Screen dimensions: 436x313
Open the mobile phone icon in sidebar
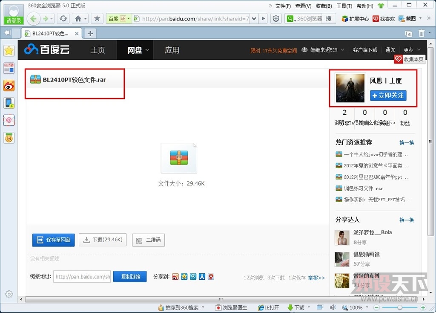point(9,103)
